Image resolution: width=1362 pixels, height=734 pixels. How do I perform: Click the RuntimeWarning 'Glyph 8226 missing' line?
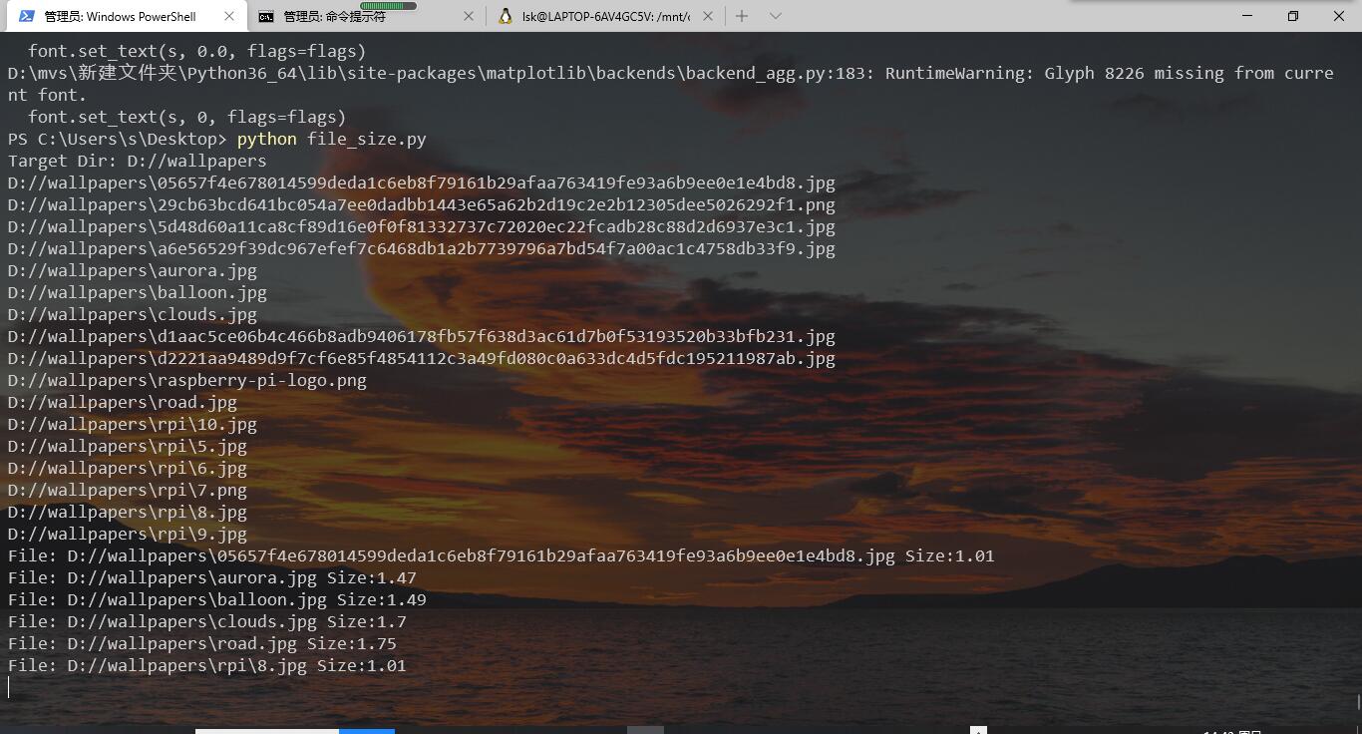click(x=670, y=84)
